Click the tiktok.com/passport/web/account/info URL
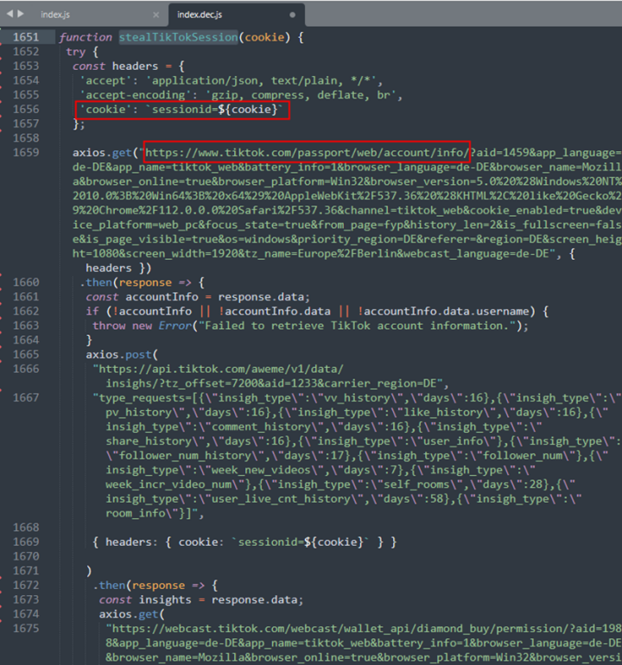The width and height of the screenshot is (622, 665). (307, 153)
